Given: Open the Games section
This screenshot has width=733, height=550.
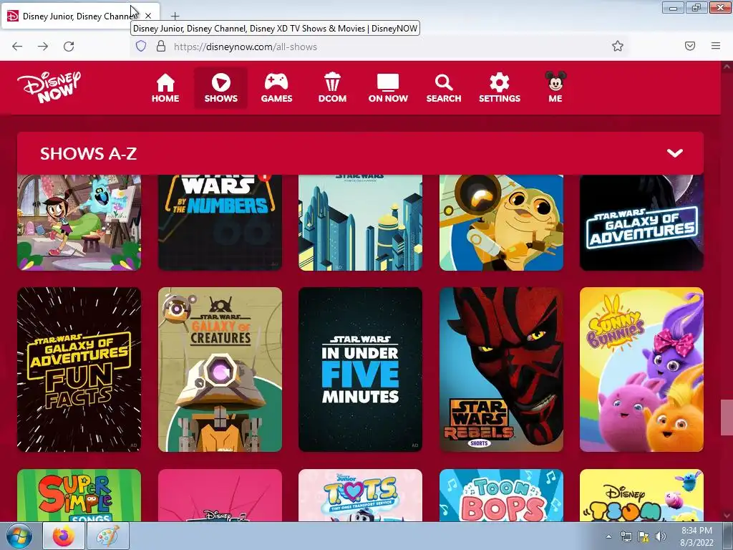Looking at the screenshot, I should coord(277,88).
